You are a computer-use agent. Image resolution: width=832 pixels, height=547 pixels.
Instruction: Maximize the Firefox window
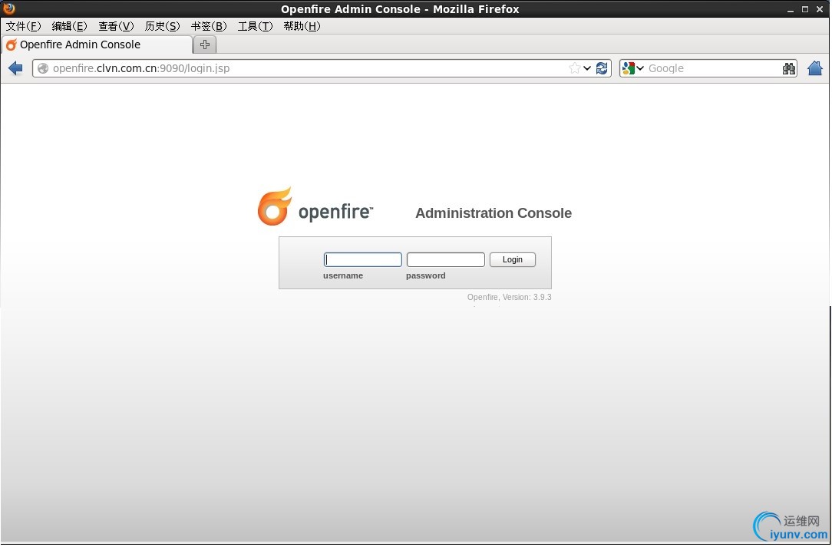[805, 9]
